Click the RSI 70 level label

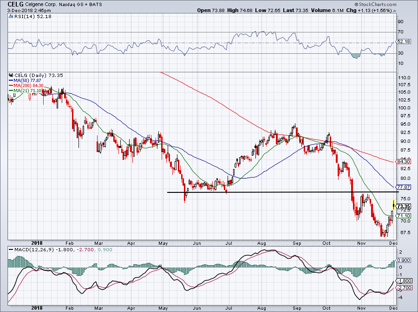pyautogui.click(x=401, y=32)
